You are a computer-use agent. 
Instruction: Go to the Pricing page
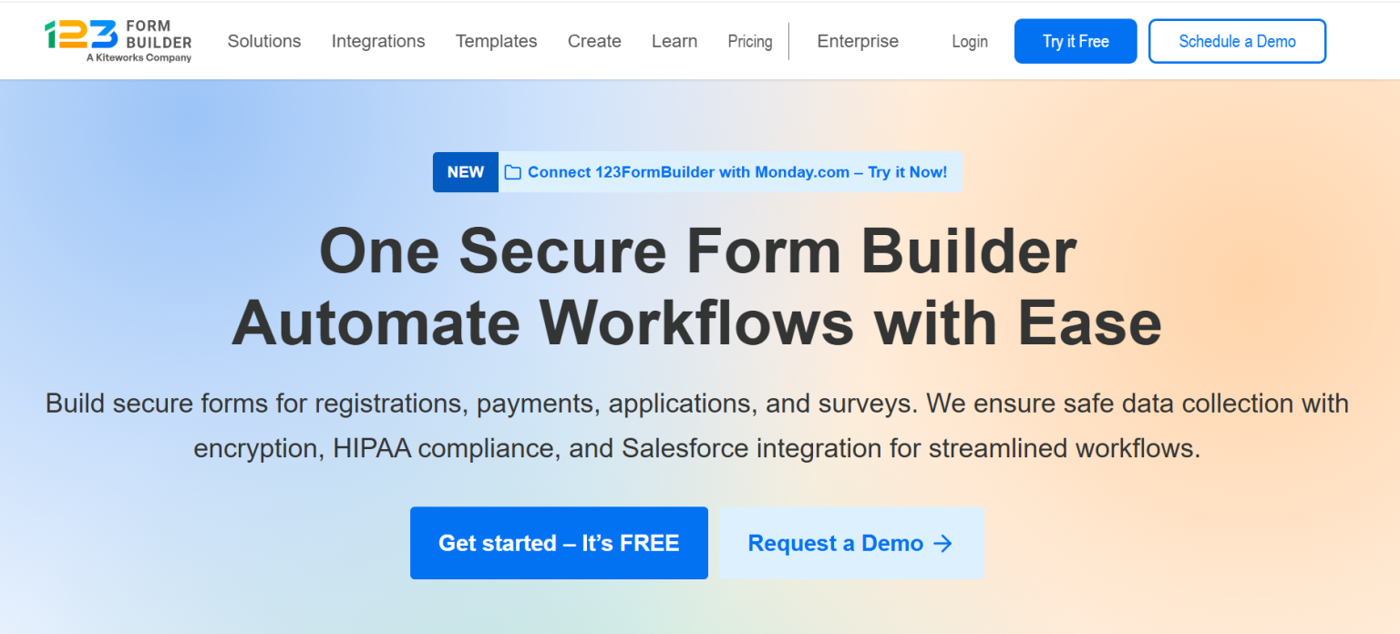point(750,41)
